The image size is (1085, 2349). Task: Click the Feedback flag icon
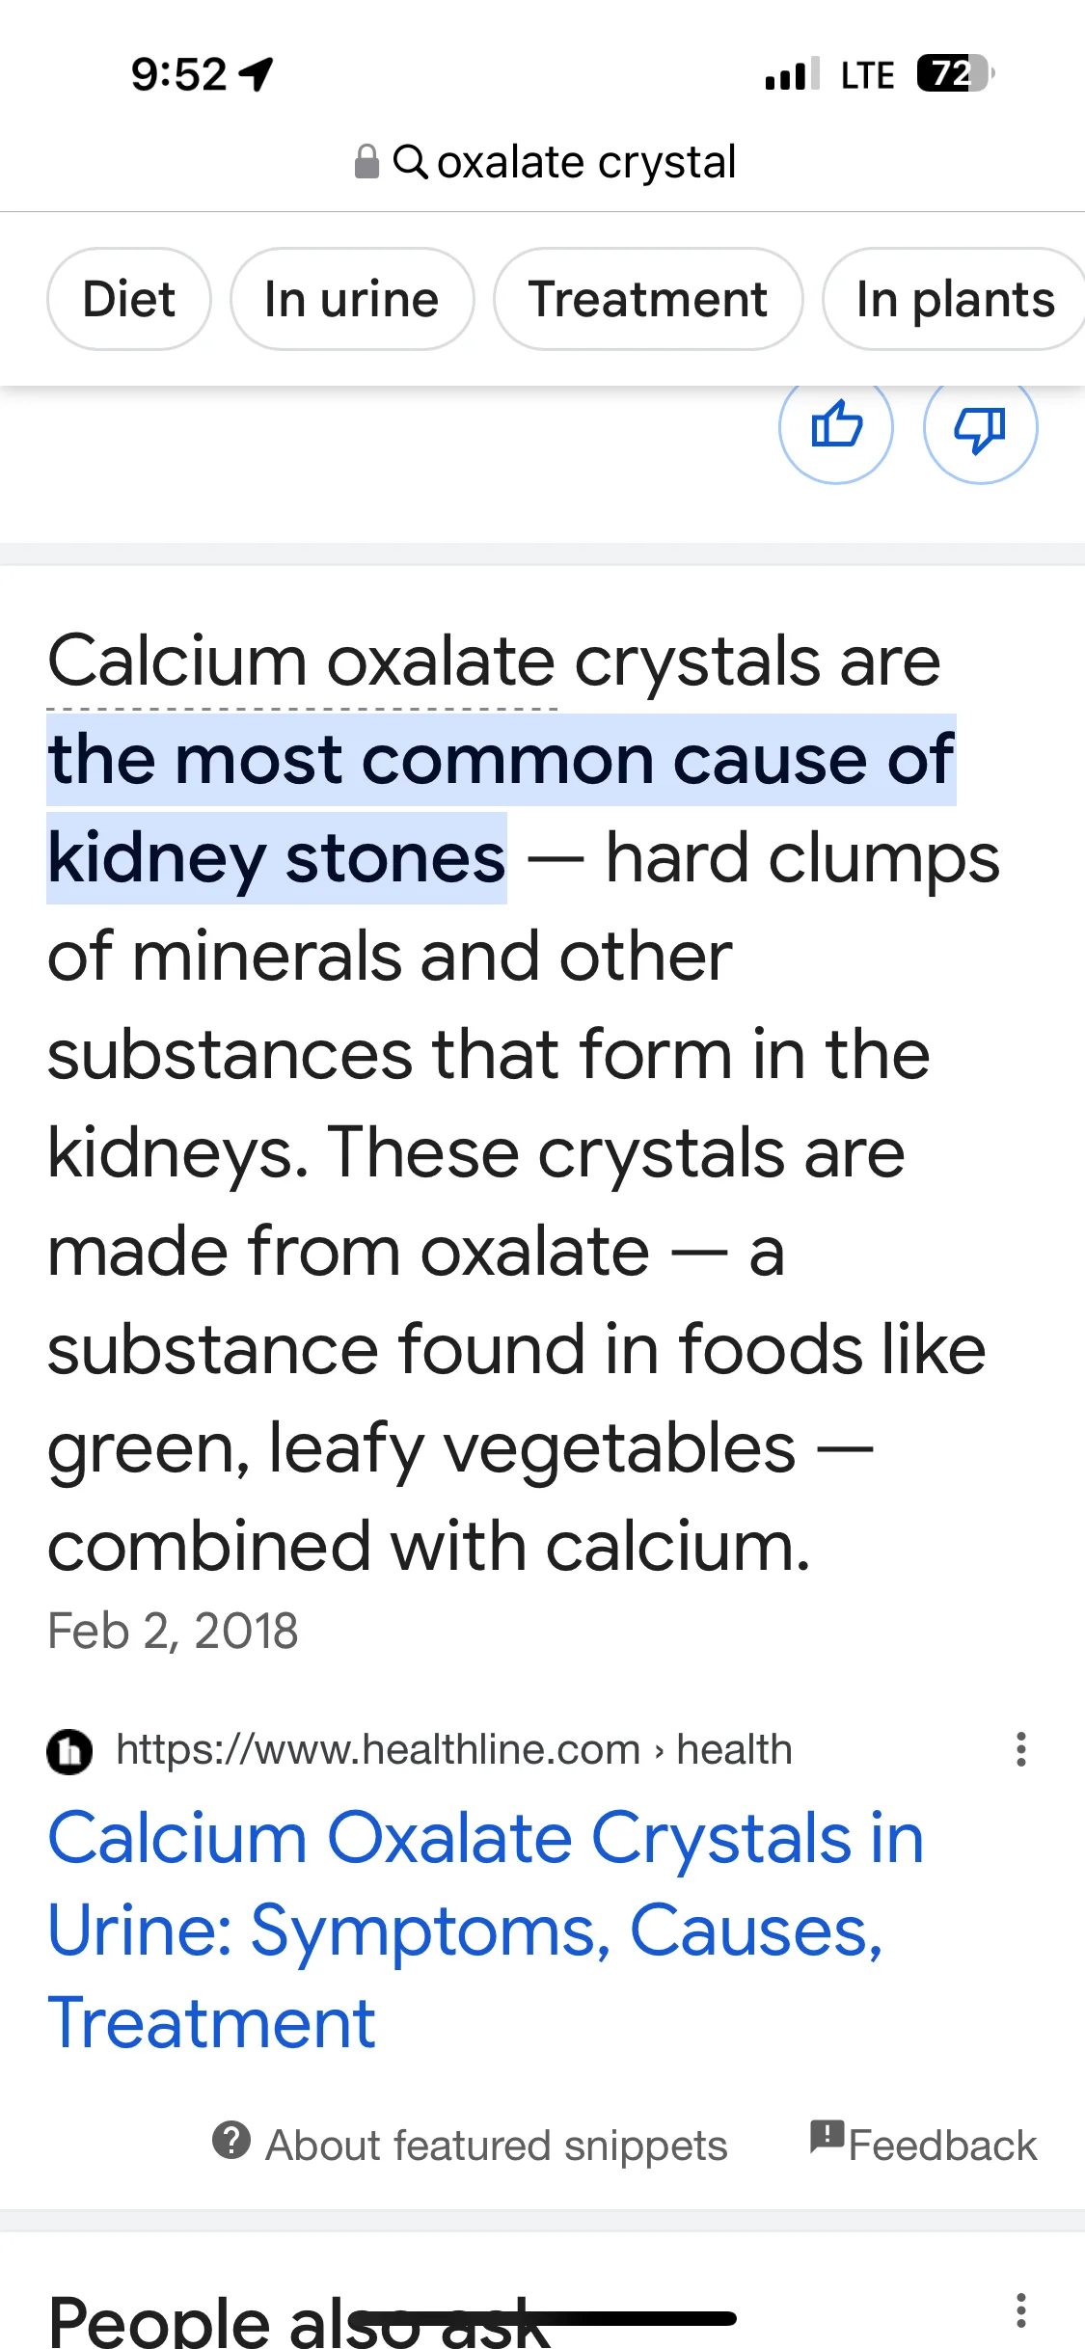point(827,2137)
